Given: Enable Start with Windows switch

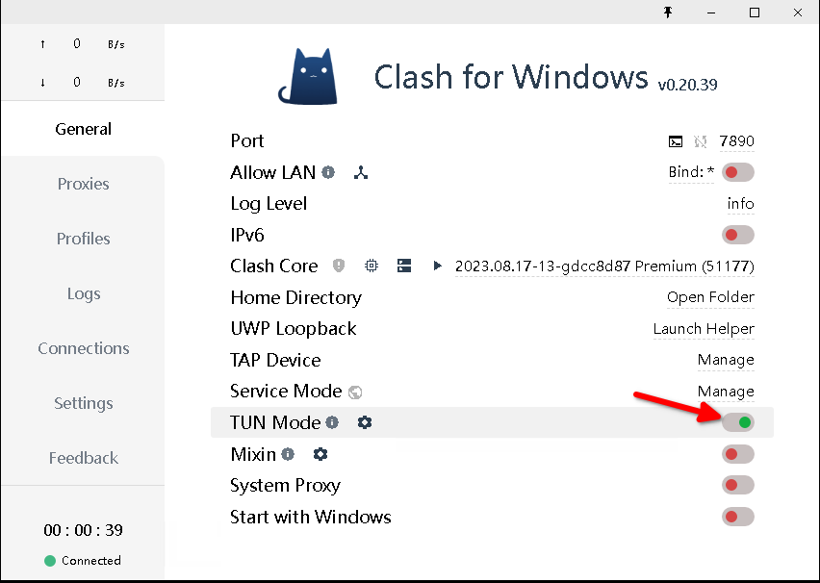Looking at the screenshot, I should tap(738, 518).
